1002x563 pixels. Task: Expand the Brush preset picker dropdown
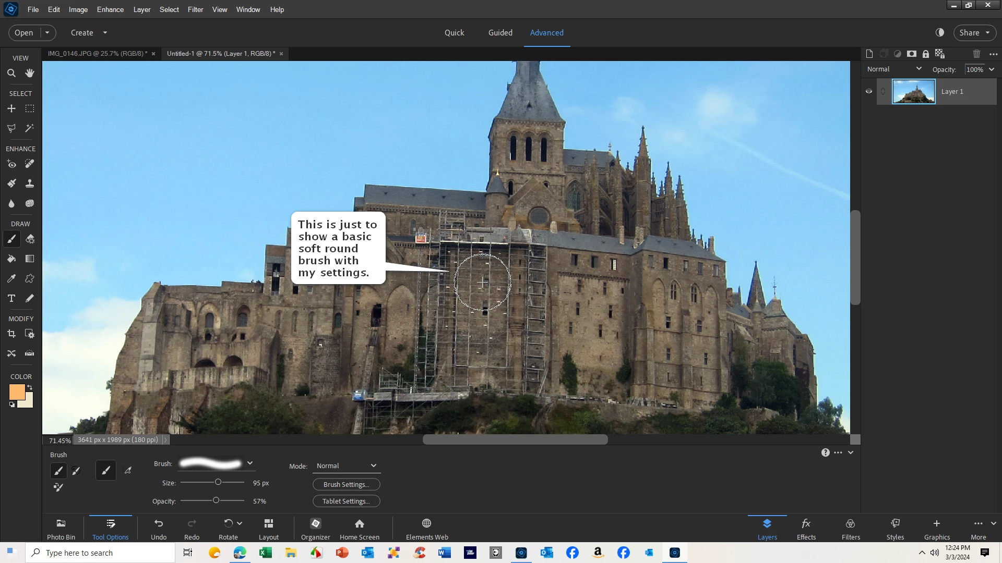click(250, 463)
